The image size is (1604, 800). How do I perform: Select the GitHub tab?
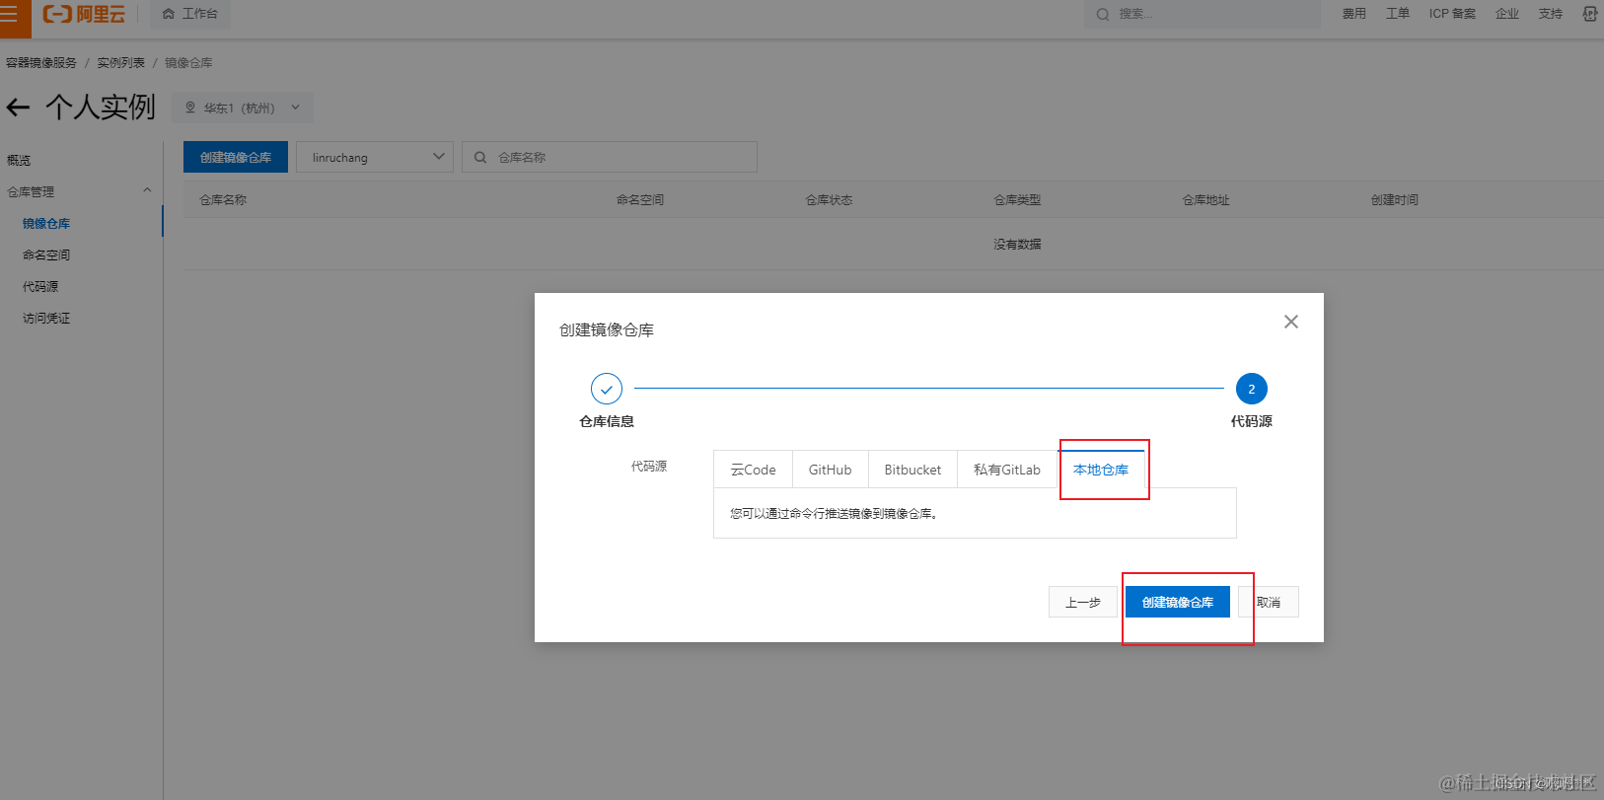(x=830, y=470)
